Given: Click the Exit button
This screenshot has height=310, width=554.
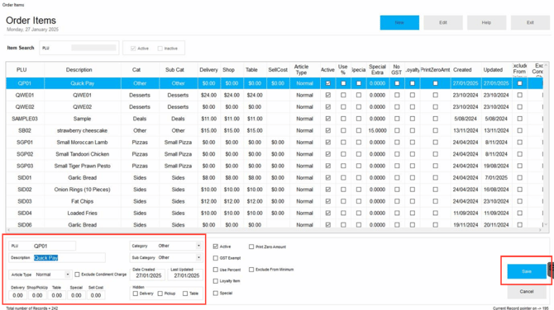Looking at the screenshot, I should (530, 22).
